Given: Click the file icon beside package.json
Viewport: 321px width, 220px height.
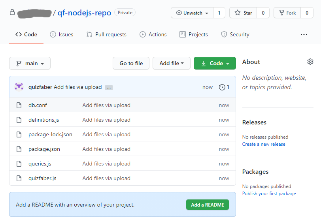Looking at the screenshot, I should tap(19, 149).
